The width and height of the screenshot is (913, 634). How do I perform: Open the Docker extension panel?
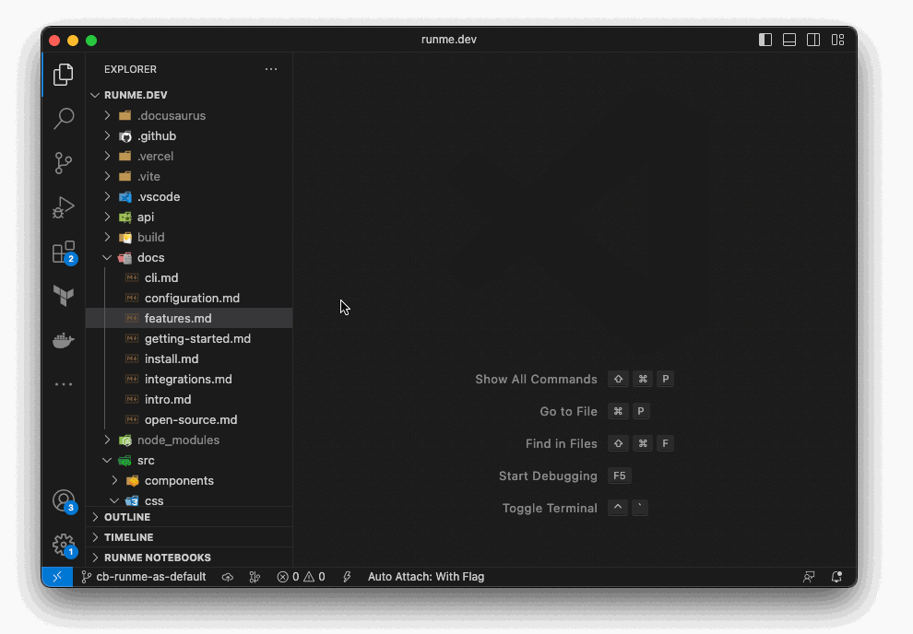pos(63,339)
